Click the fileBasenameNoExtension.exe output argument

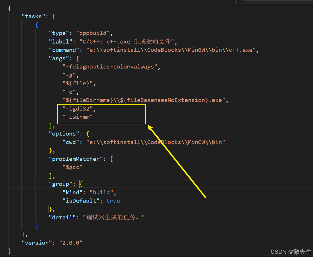pos(144,100)
